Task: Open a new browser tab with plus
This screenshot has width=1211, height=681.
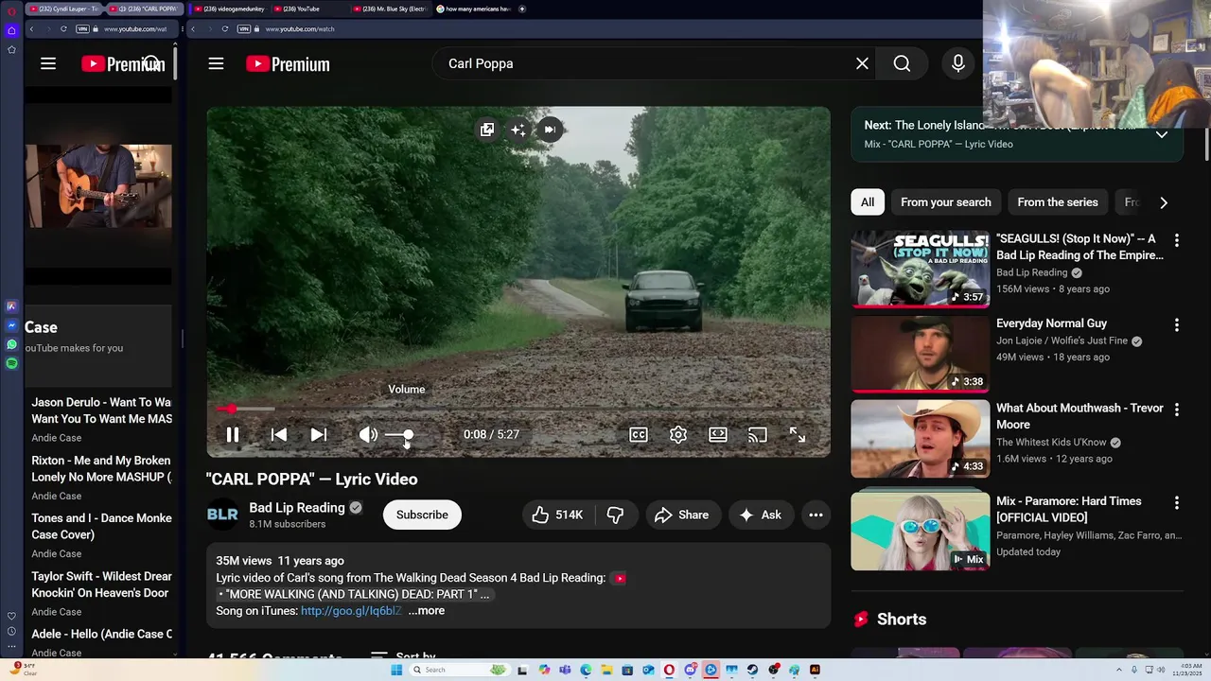Action: pos(522,9)
